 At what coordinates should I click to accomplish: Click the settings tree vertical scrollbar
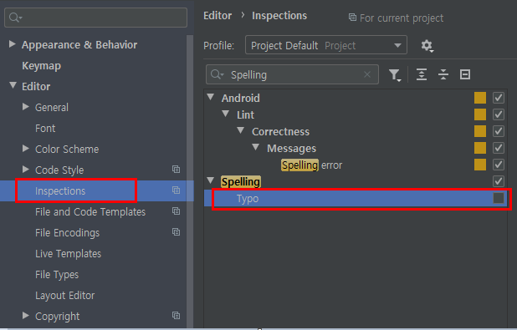point(190,181)
